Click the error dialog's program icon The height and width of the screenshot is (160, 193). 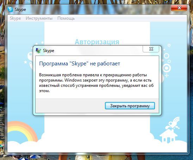(38, 51)
